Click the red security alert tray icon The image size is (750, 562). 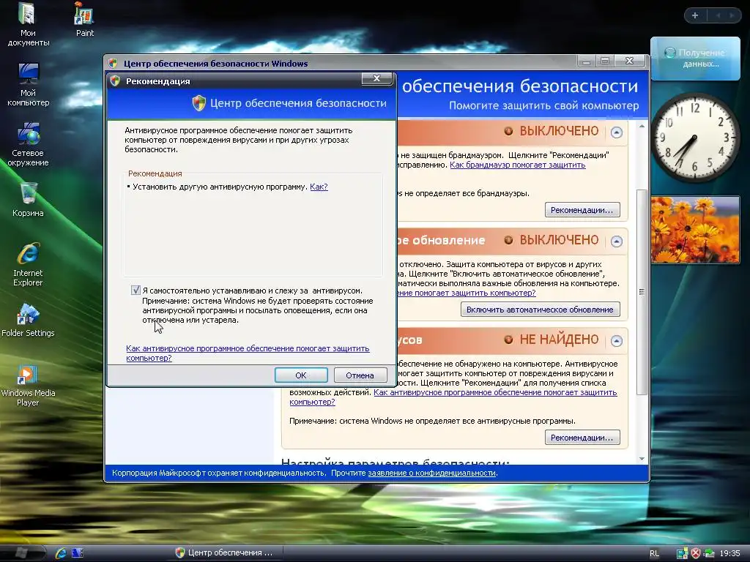[696, 553]
